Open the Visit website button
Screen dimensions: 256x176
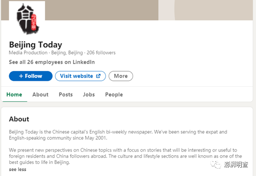pos(80,76)
